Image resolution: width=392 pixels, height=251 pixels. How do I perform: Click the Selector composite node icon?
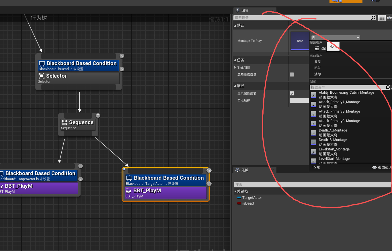(x=42, y=76)
